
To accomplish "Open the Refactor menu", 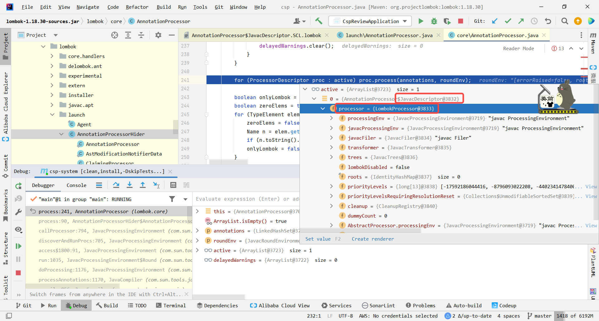I will pyautogui.click(x=137, y=7).
